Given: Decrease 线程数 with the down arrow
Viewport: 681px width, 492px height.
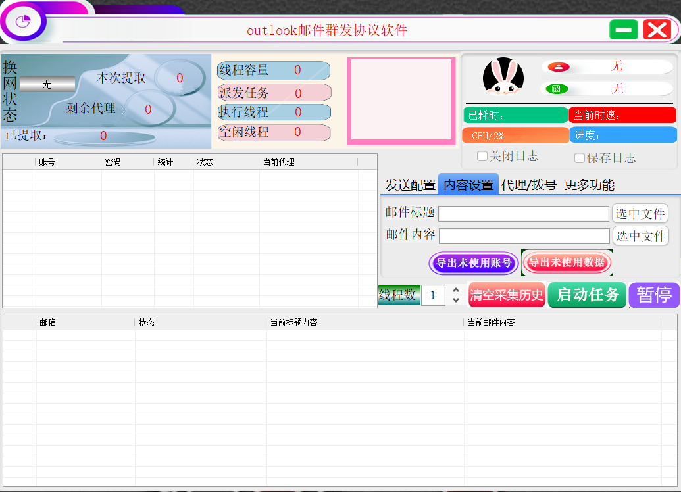Looking at the screenshot, I should pyautogui.click(x=456, y=300).
